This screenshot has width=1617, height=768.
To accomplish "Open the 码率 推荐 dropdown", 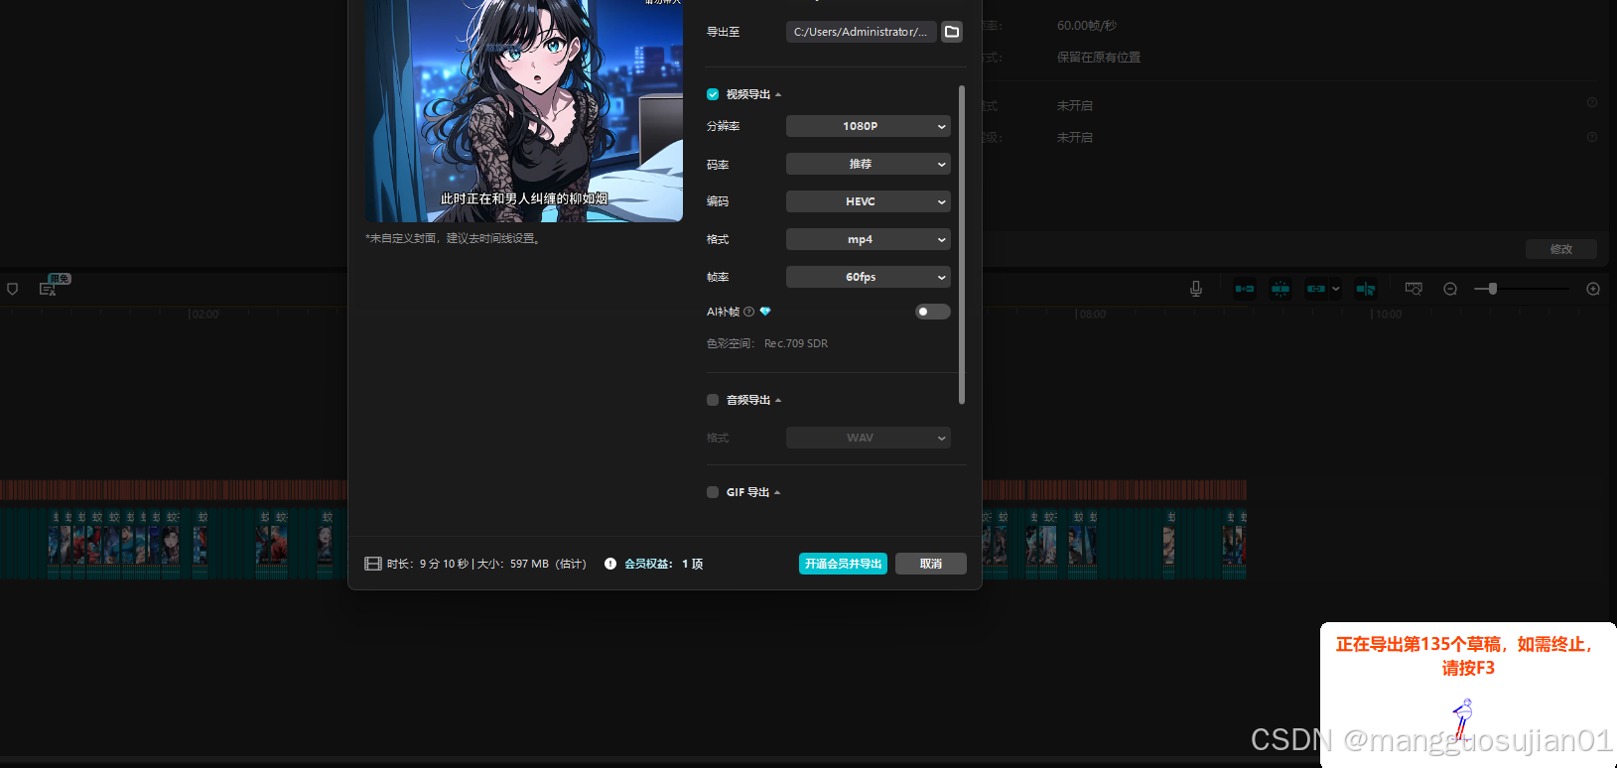I will click(x=869, y=164).
